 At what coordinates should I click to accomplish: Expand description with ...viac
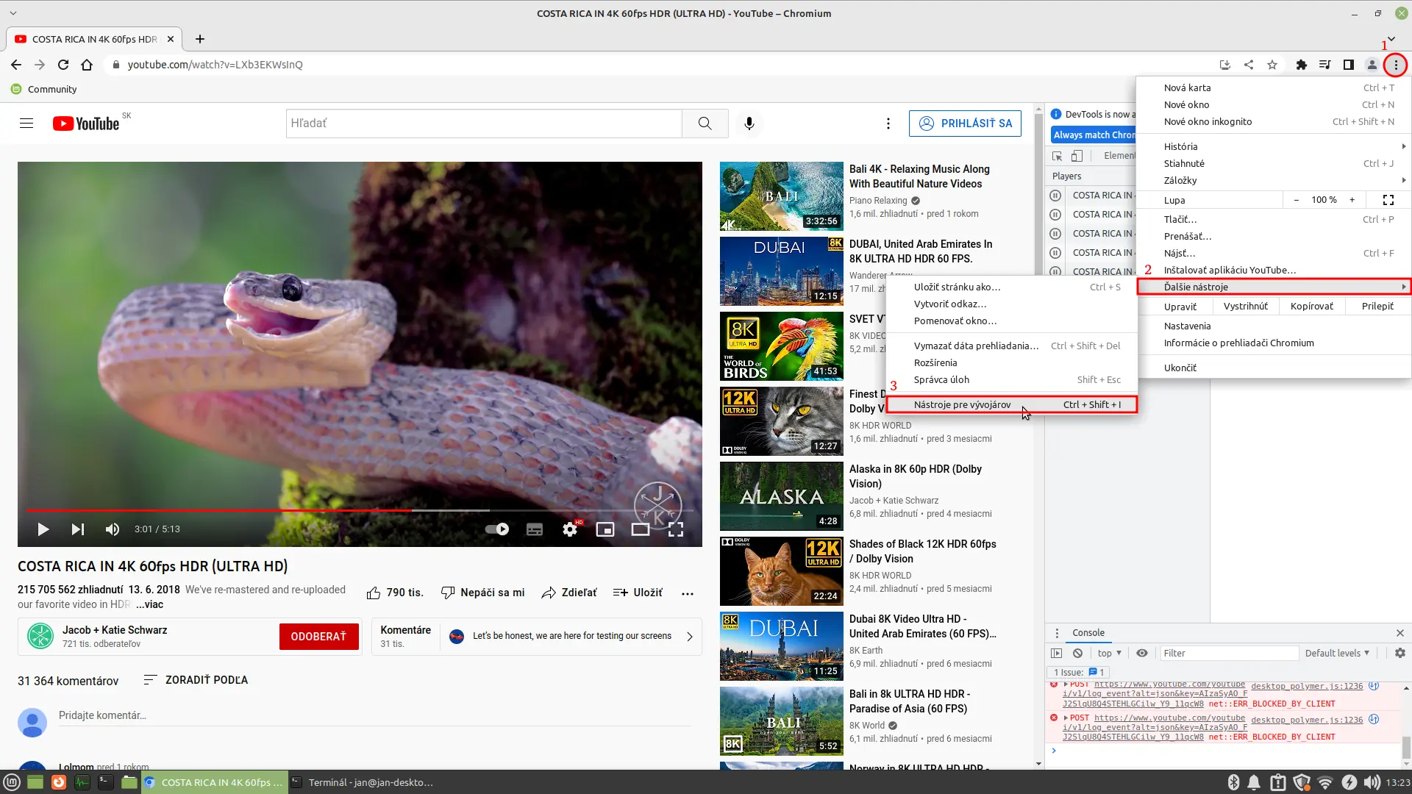149,604
